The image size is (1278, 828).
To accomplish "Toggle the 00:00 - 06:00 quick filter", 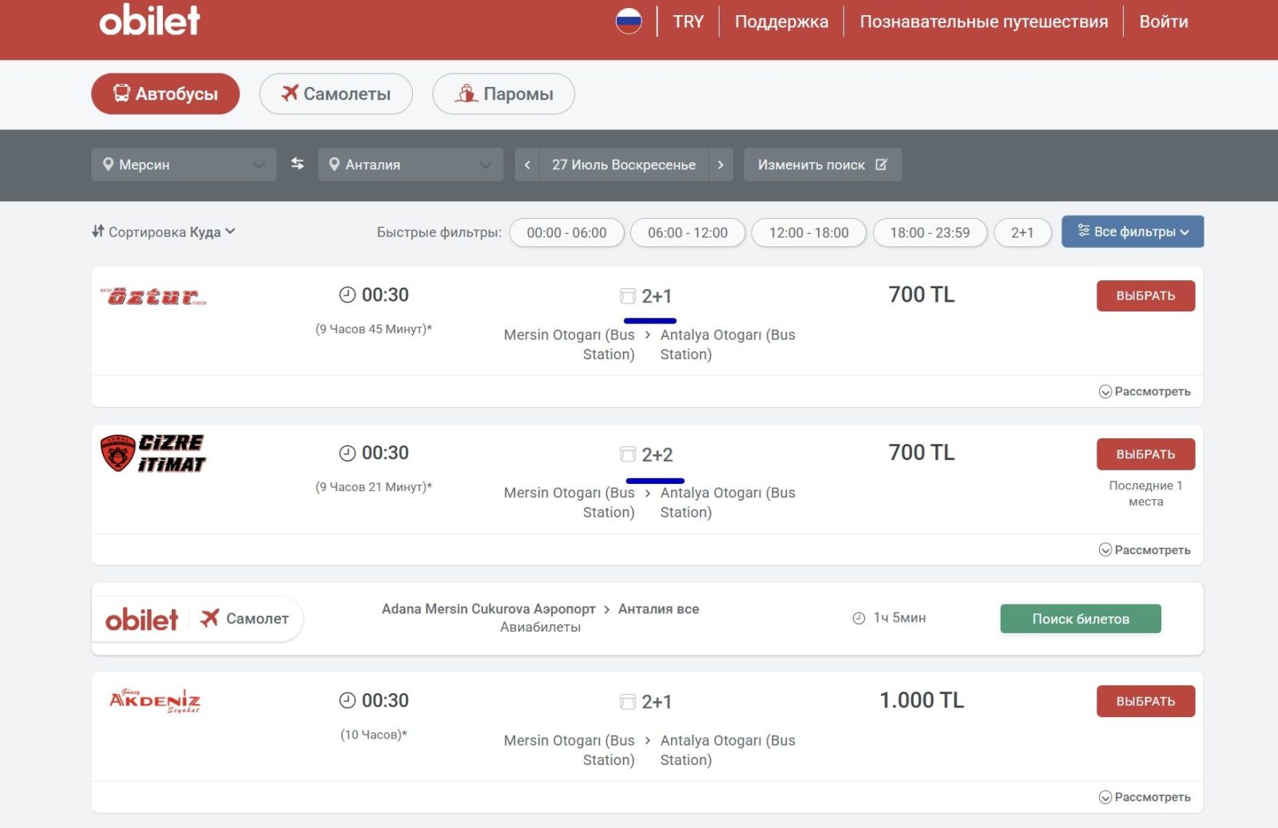I will 566,232.
